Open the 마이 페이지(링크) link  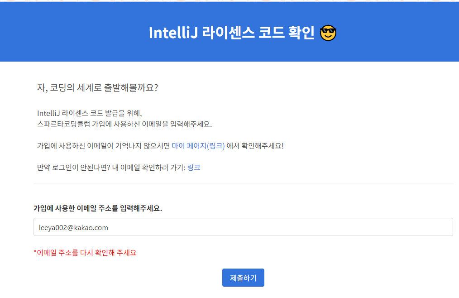pos(198,146)
